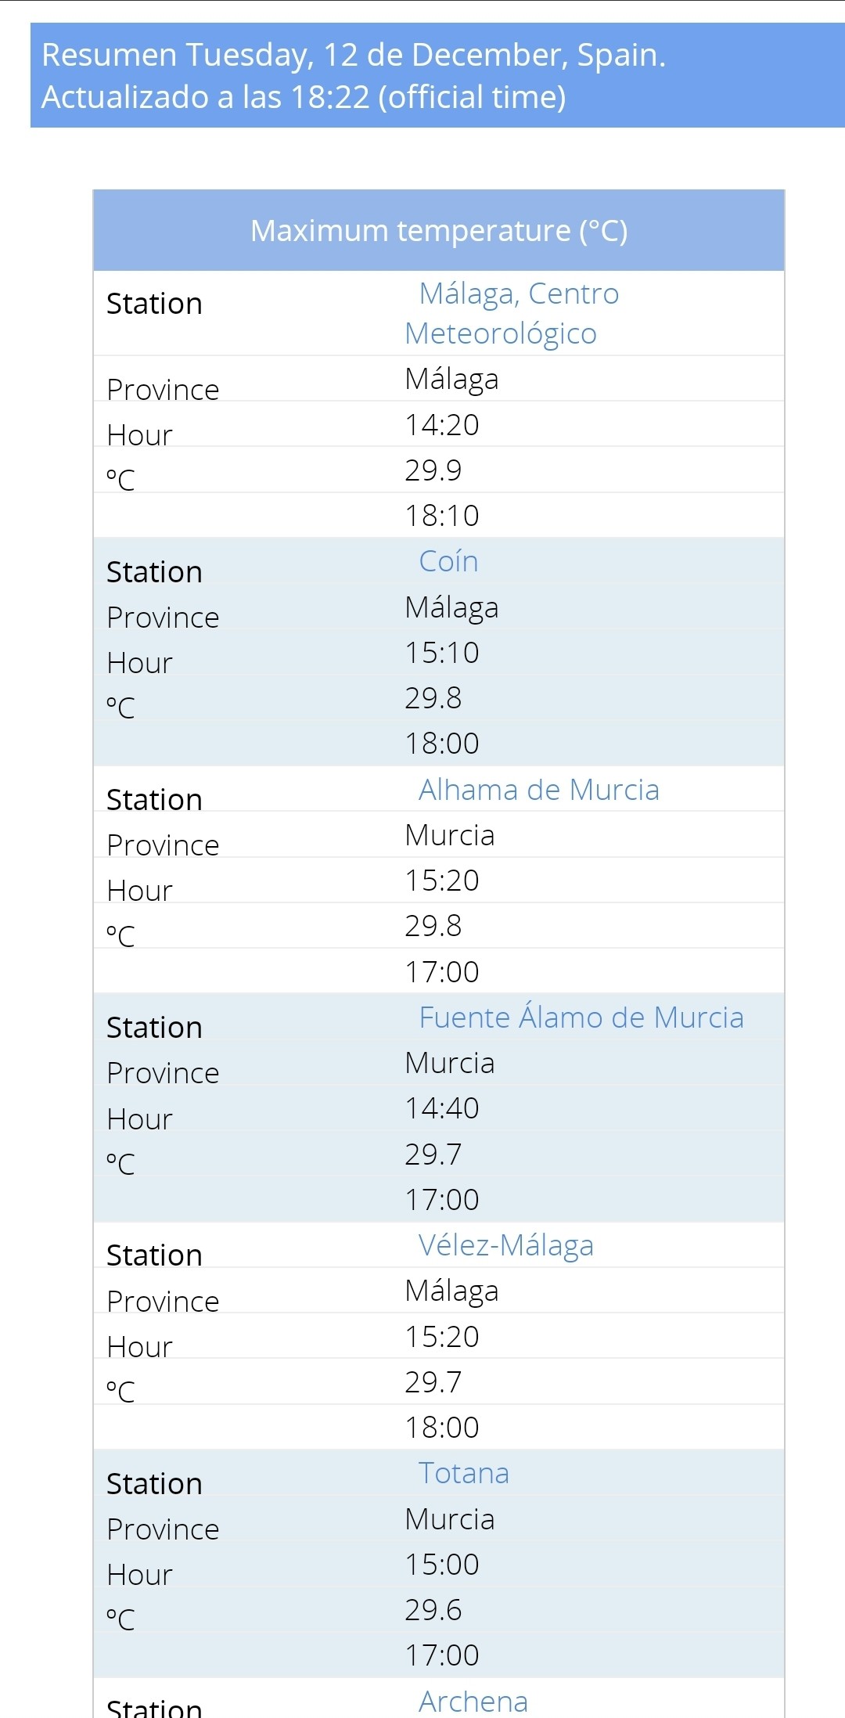Tap the Murcia province value under Totana
The image size is (845, 1718).
pyautogui.click(x=449, y=1519)
